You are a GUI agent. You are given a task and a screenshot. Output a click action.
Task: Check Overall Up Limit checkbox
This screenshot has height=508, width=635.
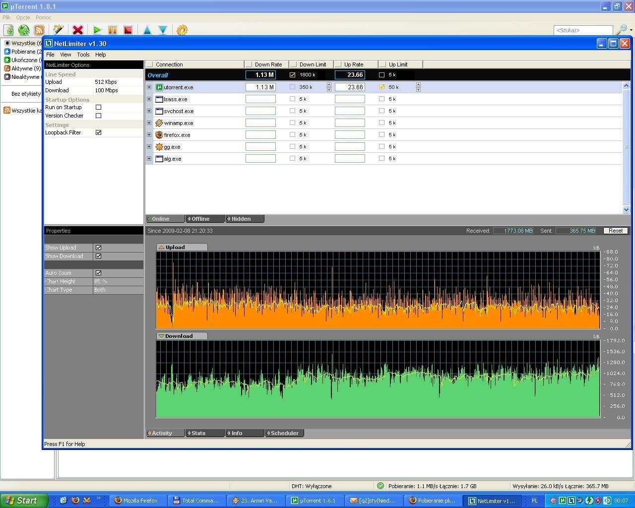pyautogui.click(x=381, y=75)
